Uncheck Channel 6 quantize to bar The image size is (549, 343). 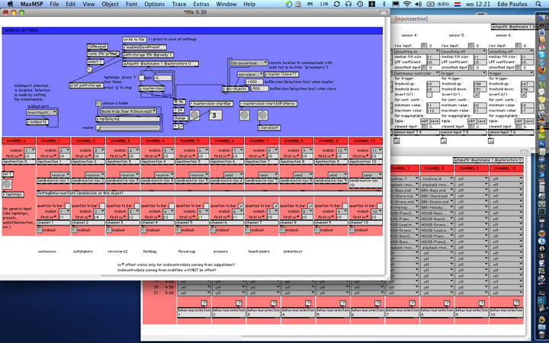[241, 206]
